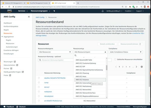
Task: Open the account user dropdown
Action: coord(114,11)
